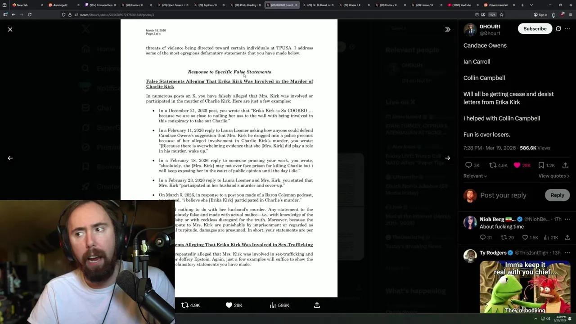The height and width of the screenshot is (324, 576).
Task: Go to the next photo arrow
Action: tap(447, 158)
